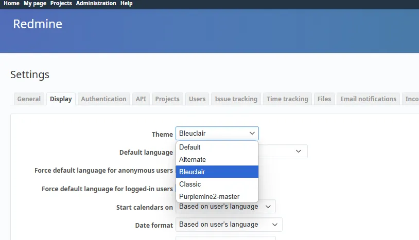Image resolution: width=419 pixels, height=240 pixels.
Task: Switch to the Email notifications tab
Action: 368,99
